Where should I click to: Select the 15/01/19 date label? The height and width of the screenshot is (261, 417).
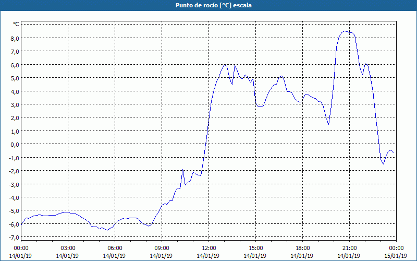click(x=396, y=256)
